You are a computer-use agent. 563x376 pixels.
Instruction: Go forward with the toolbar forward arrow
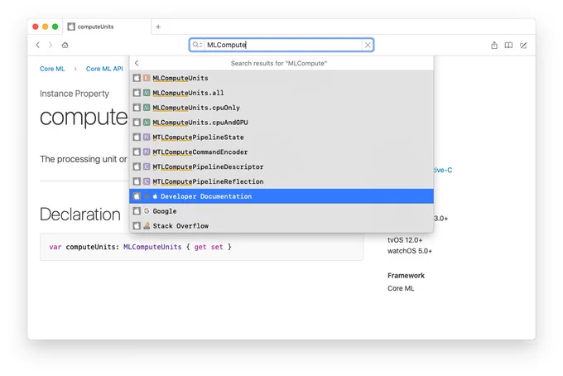(x=51, y=45)
